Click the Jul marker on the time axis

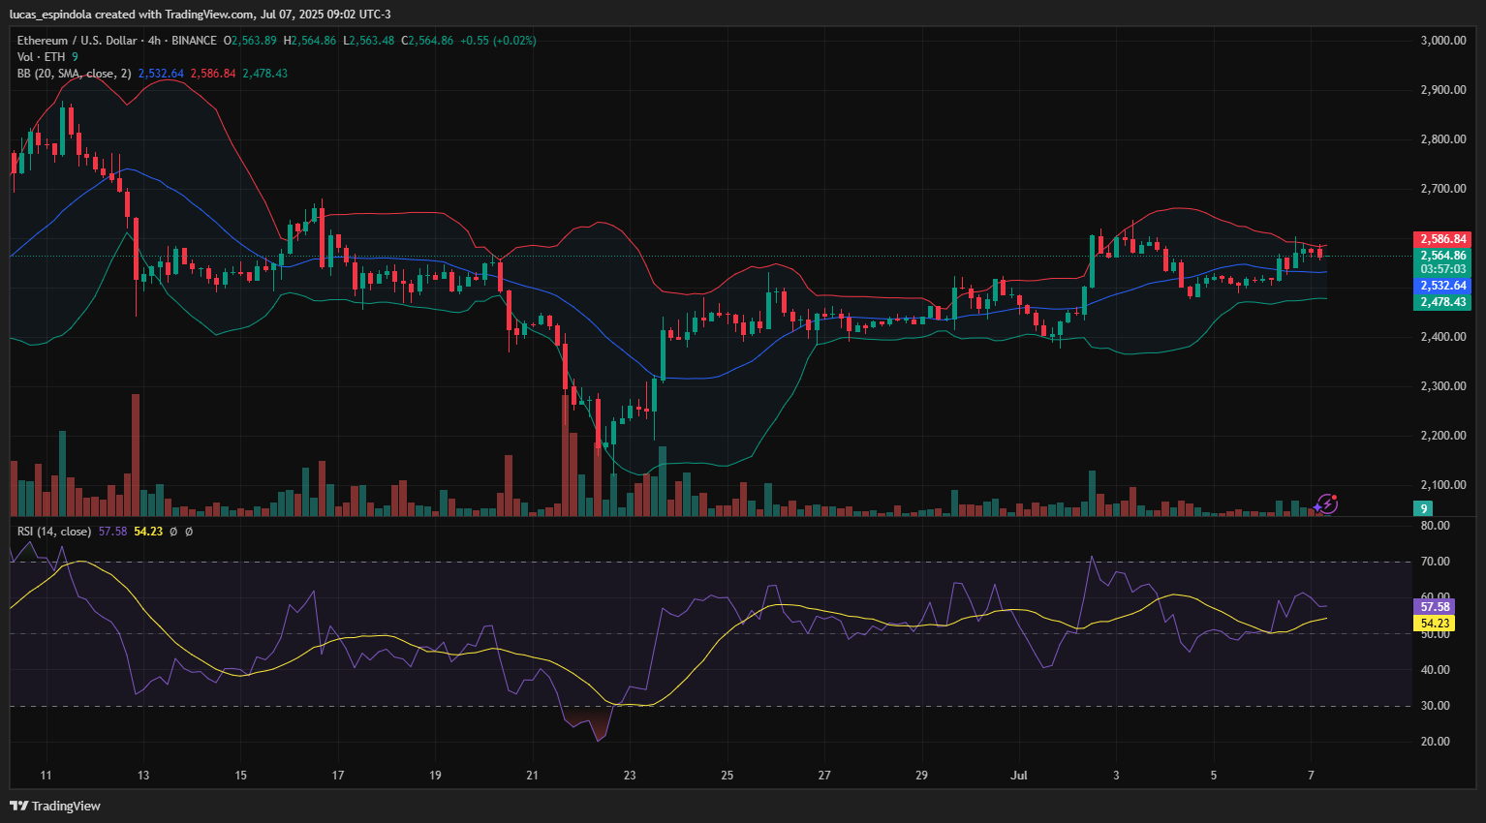1018,775
